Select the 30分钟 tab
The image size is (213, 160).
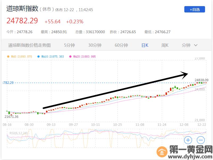[95, 45]
